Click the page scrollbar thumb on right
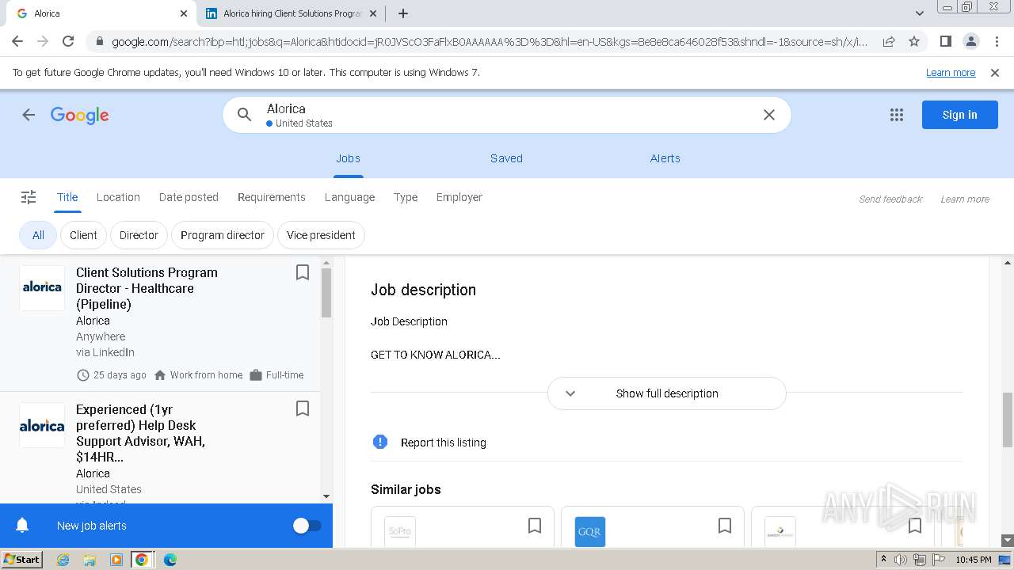The image size is (1014, 570). [1008, 420]
